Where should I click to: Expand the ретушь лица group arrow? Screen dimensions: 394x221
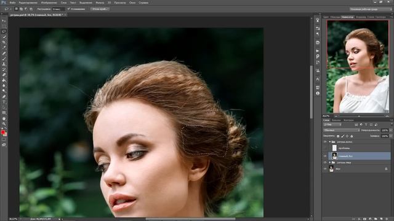tap(330, 163)
